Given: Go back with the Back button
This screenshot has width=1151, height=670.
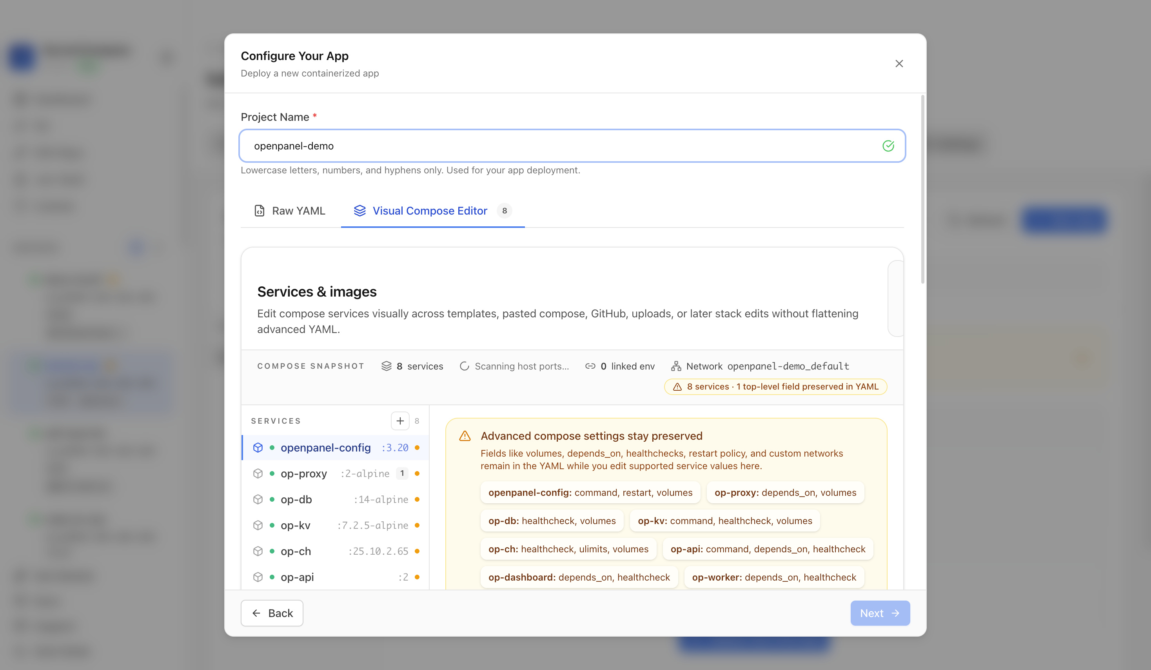Looking at the screenshot, I should (x=272, y=613).
